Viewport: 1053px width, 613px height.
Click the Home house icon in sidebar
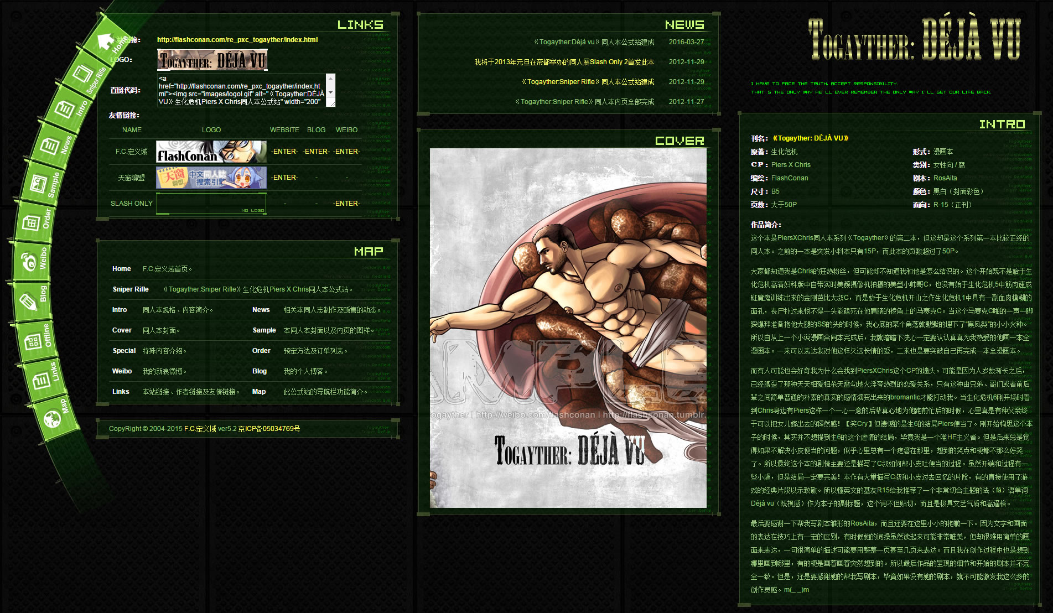tap(104, 41)
